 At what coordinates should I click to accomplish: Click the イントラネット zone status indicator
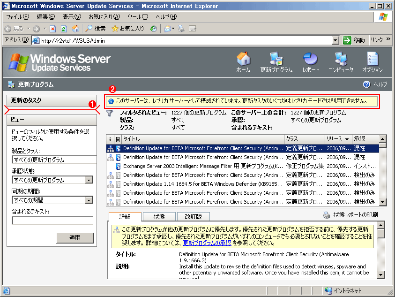pos(343,291)
